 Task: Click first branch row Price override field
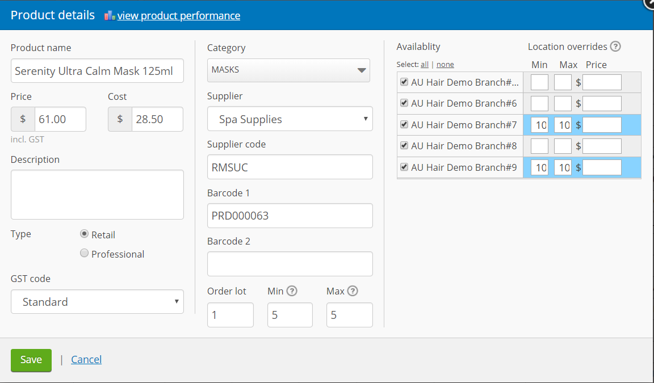tap(602, 82)
